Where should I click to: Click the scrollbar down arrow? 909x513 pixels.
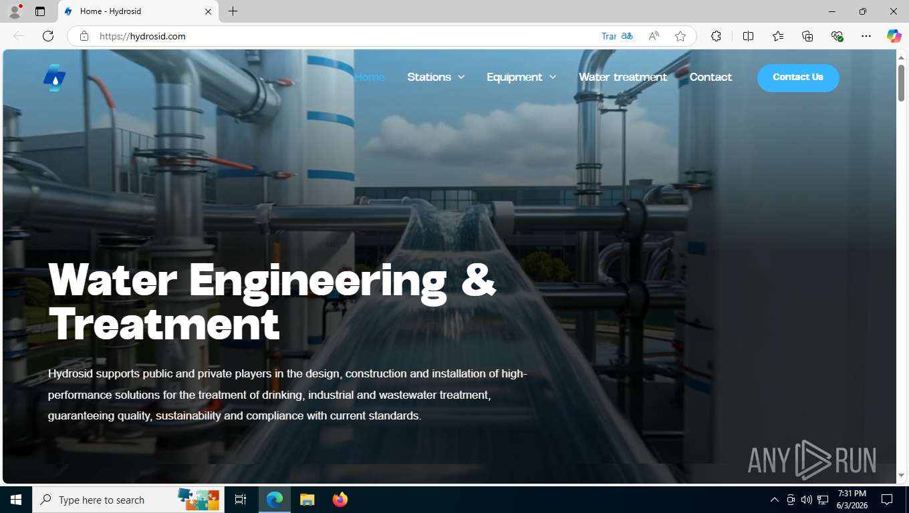pos(901,476)
